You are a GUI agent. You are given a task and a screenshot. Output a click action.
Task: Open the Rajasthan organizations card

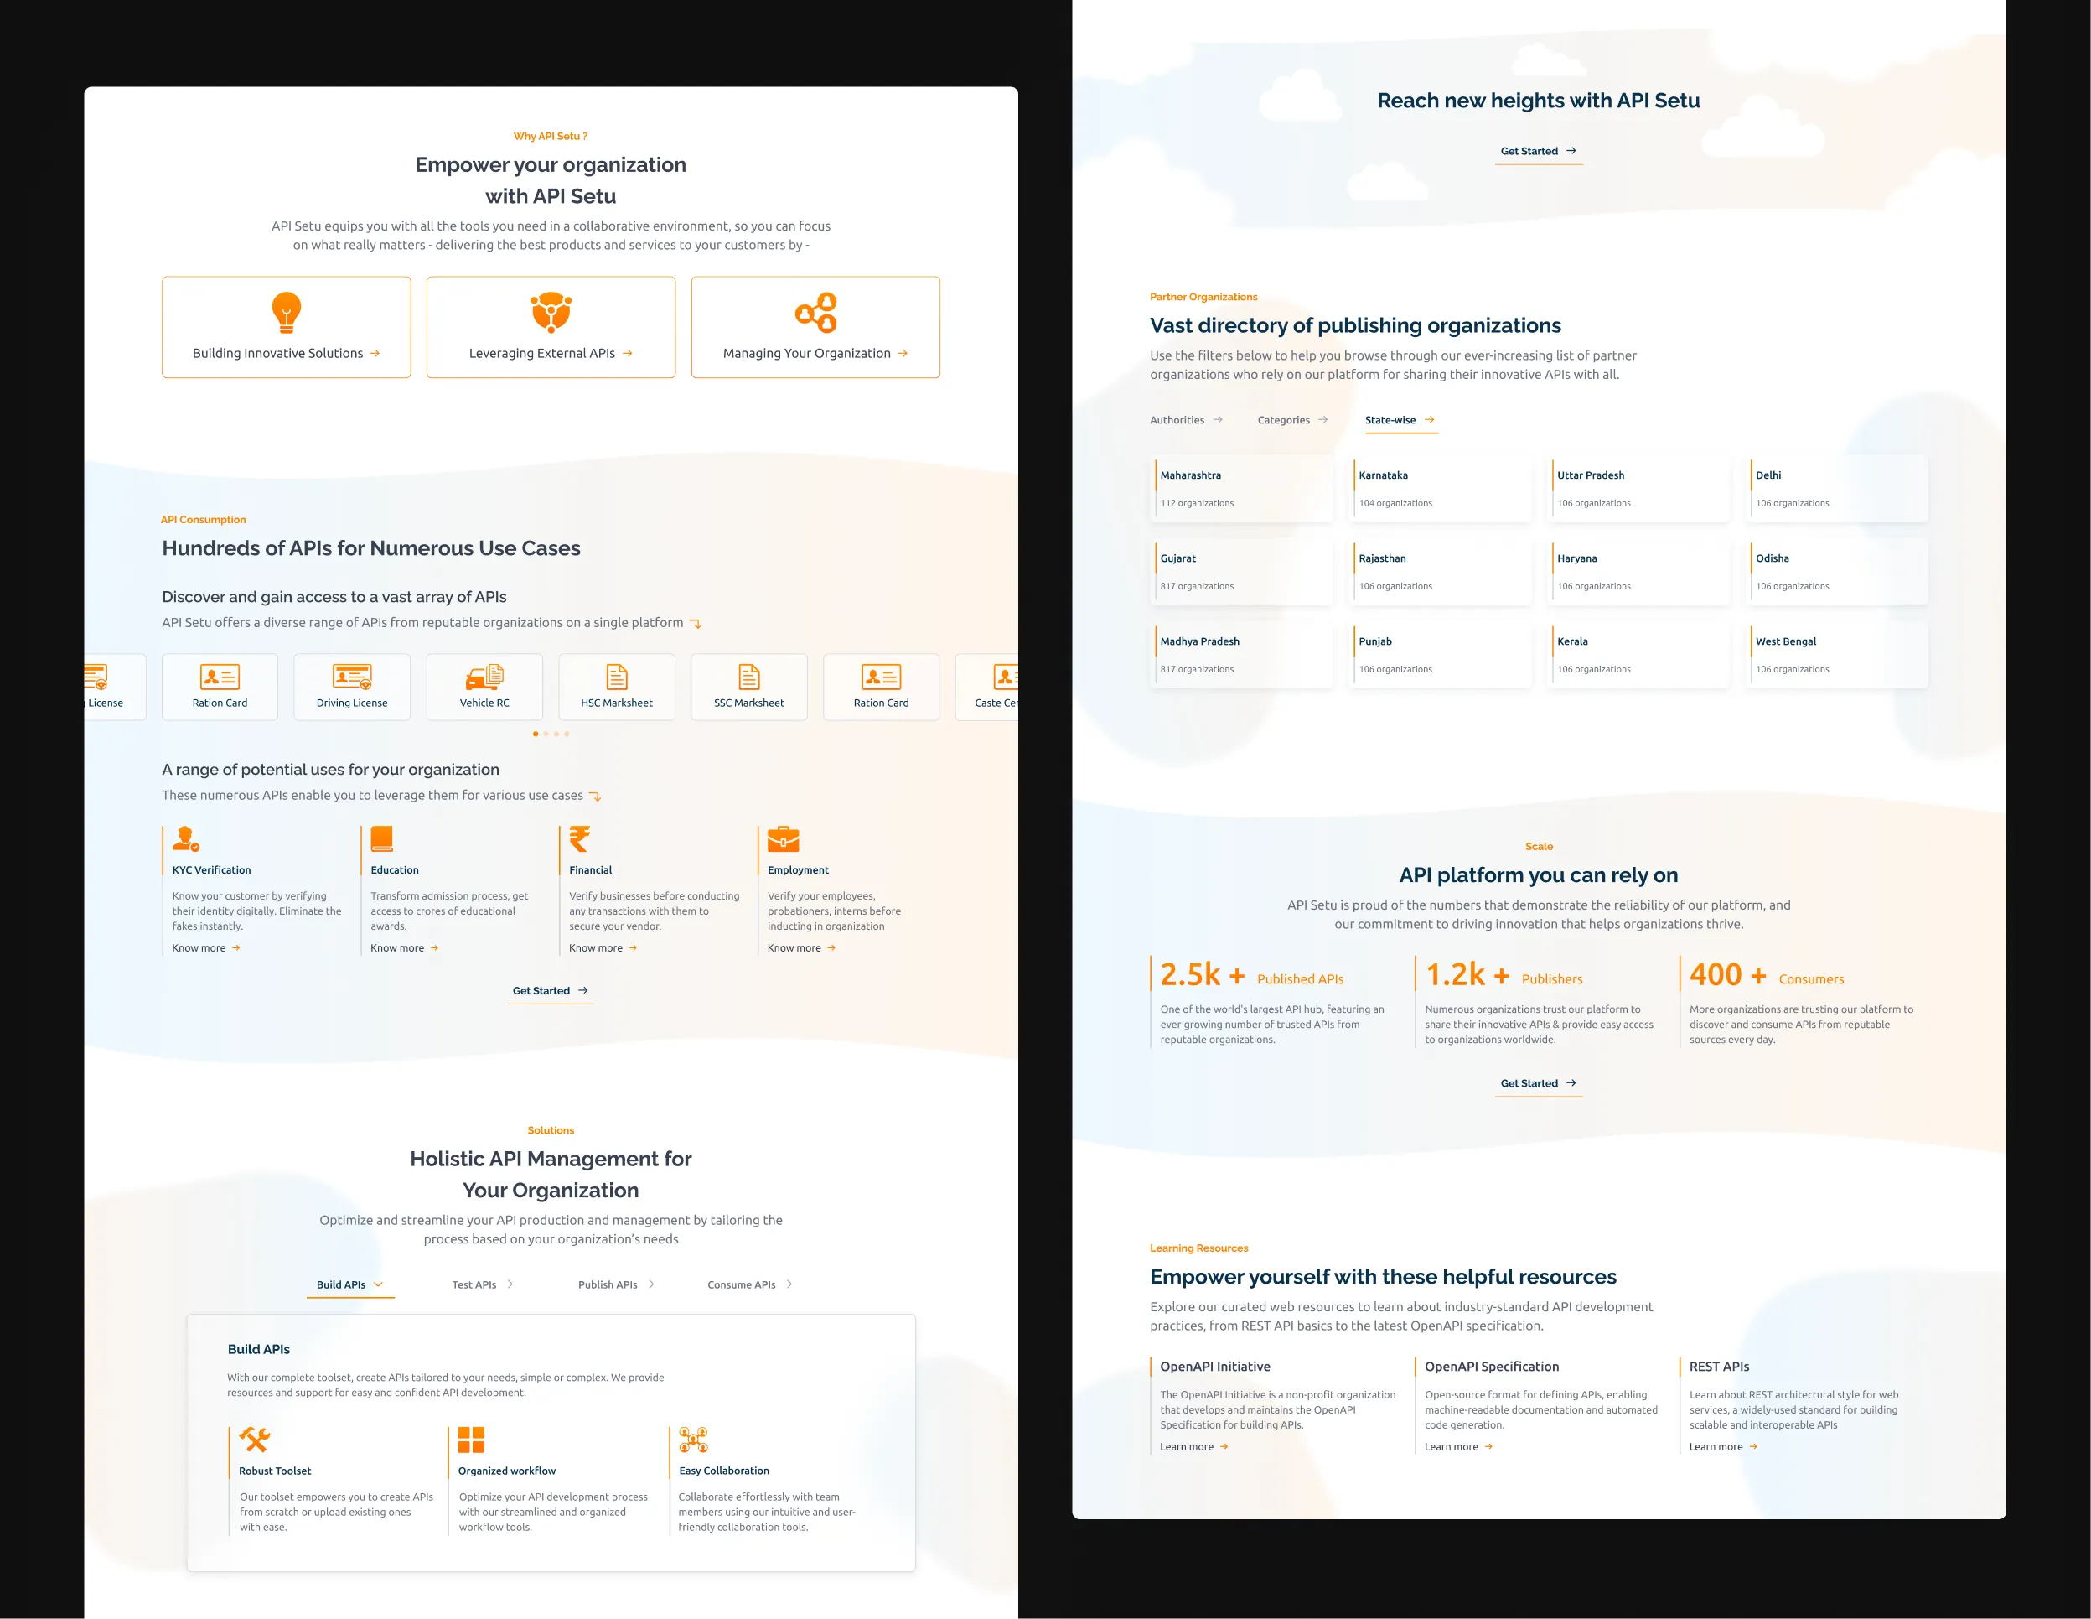(1440, 572)
